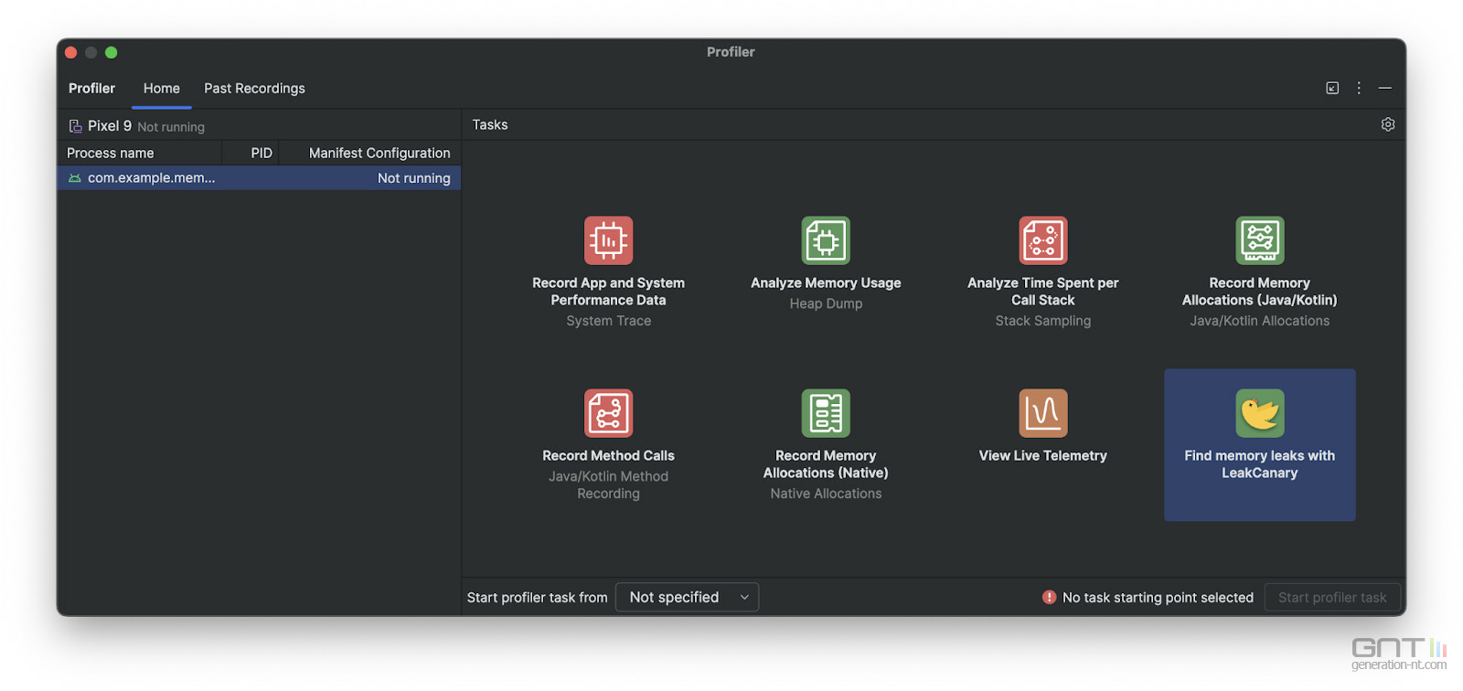Expand the Start profiler task from dropdown

[687, 597]
